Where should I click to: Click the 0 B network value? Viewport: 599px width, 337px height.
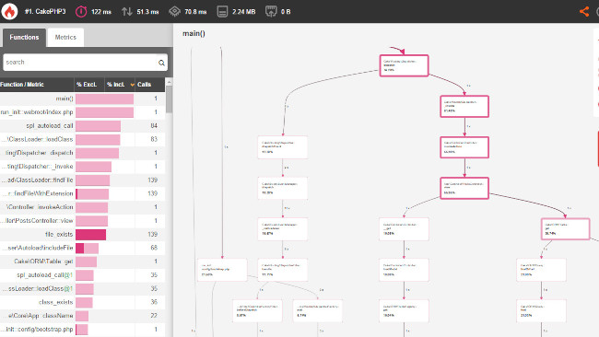(x=286, y=12)
